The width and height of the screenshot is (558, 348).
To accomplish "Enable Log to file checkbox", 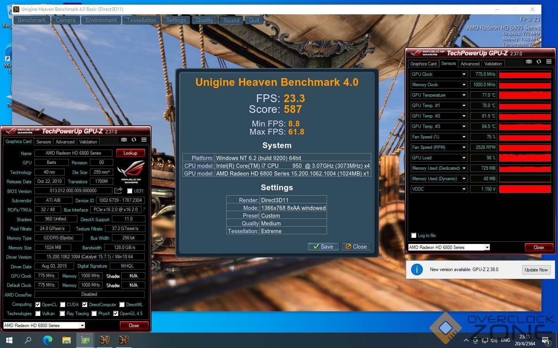I will tap(413, 235).
